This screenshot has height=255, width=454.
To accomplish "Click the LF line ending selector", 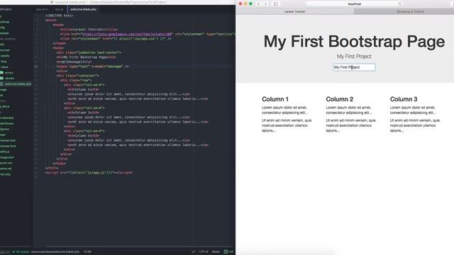I will pyautogui.click(x=193, y=252).
